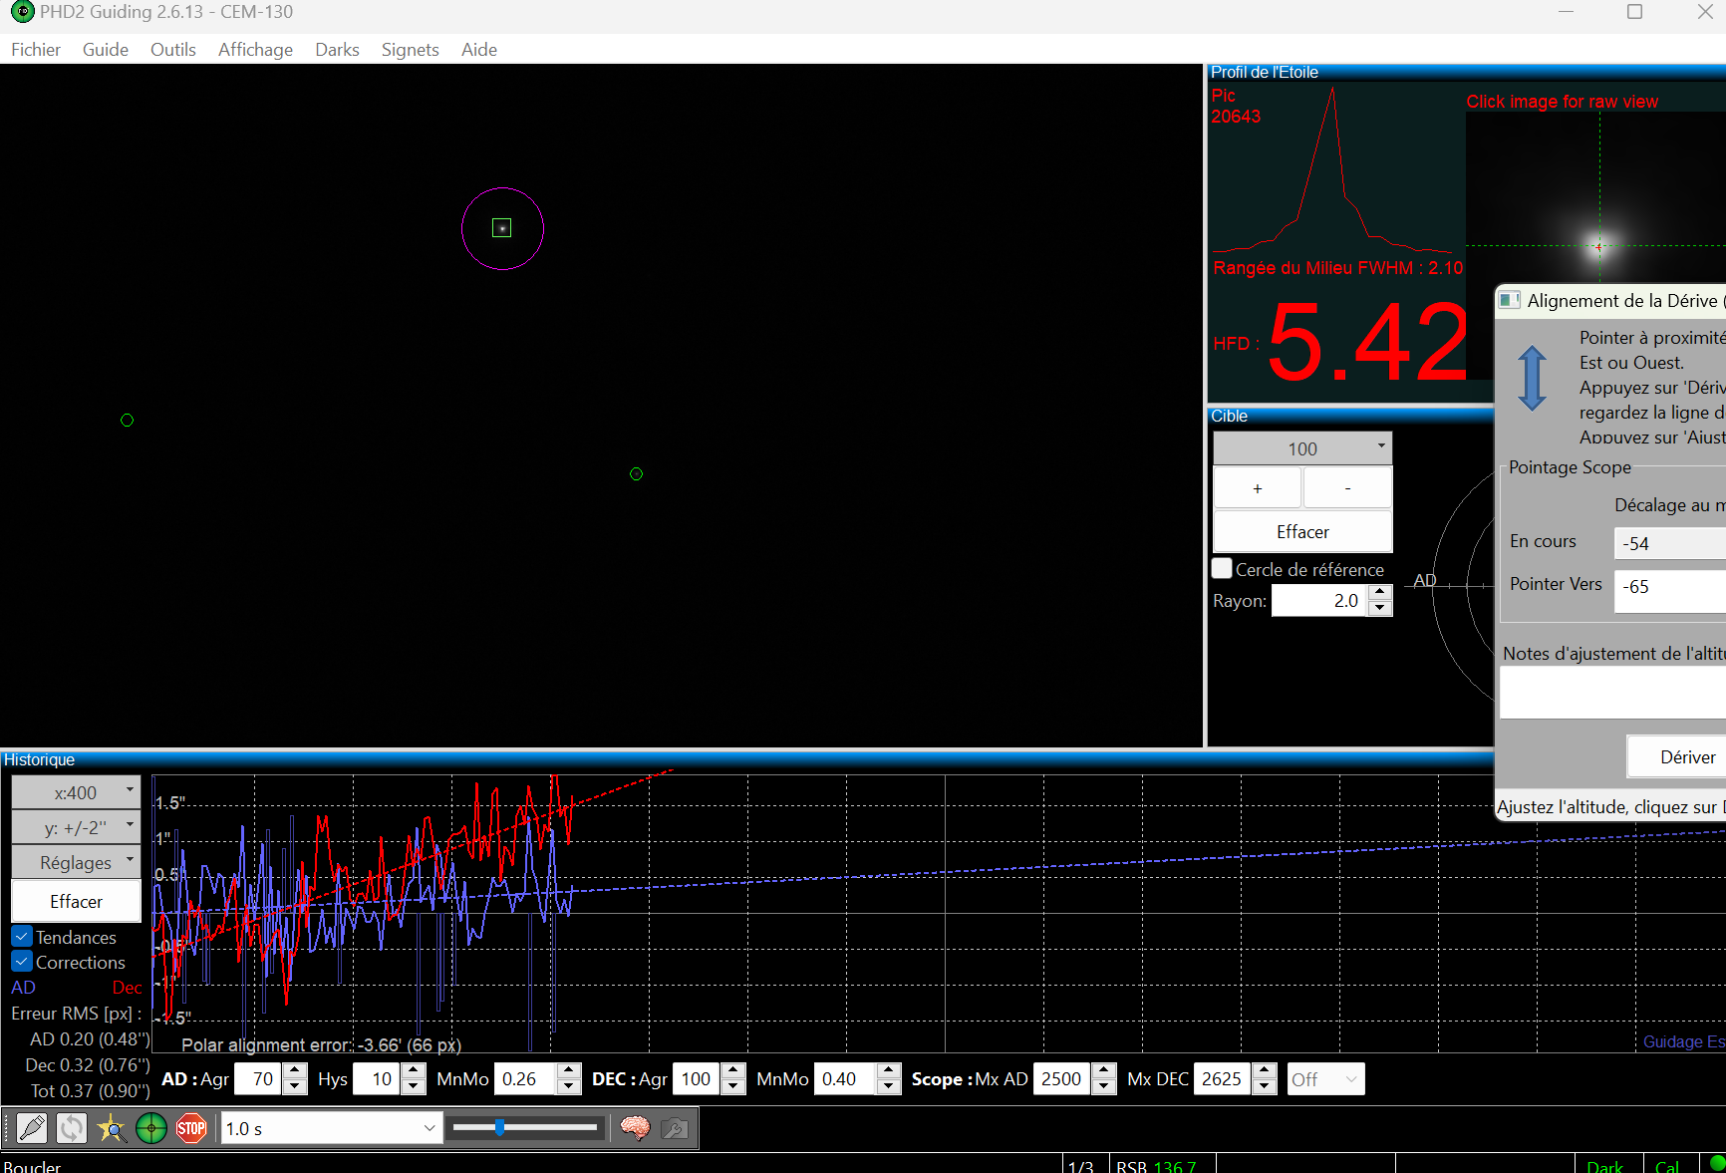Click the camera settings wrench icon
Viewport: 1726px width, 1173px height.
click(675, 1128)
